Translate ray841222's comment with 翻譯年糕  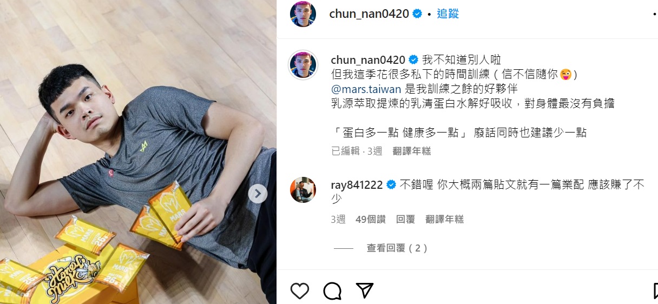[x=444, y=219]
